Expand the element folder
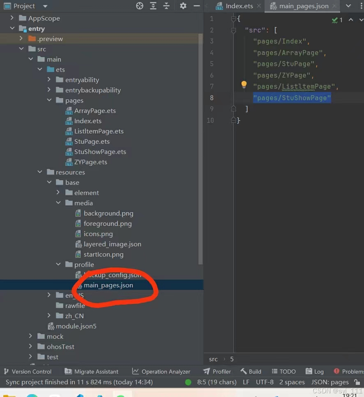This screenshot has width=364, height=397. click(58, 192)
